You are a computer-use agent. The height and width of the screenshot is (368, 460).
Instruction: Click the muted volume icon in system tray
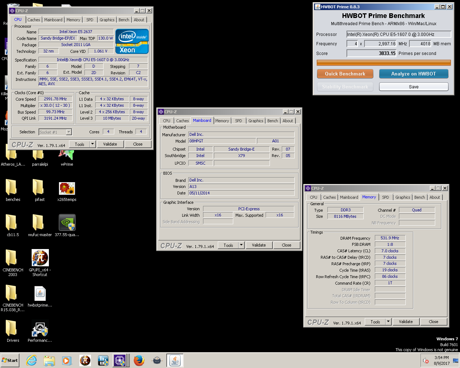tap(426, 360)
